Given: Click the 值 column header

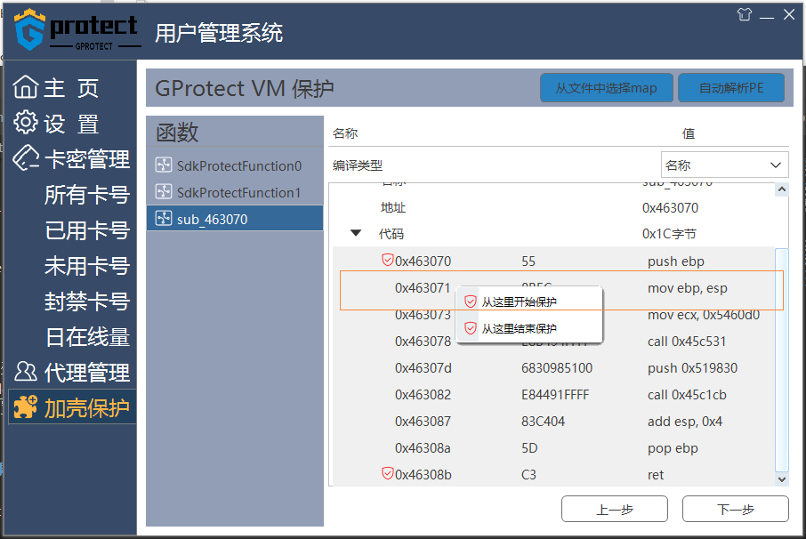Looking at the screenshot, I should 689,133.
